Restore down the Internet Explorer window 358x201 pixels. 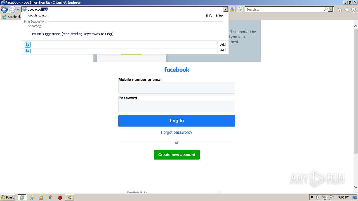coord(350,3)
